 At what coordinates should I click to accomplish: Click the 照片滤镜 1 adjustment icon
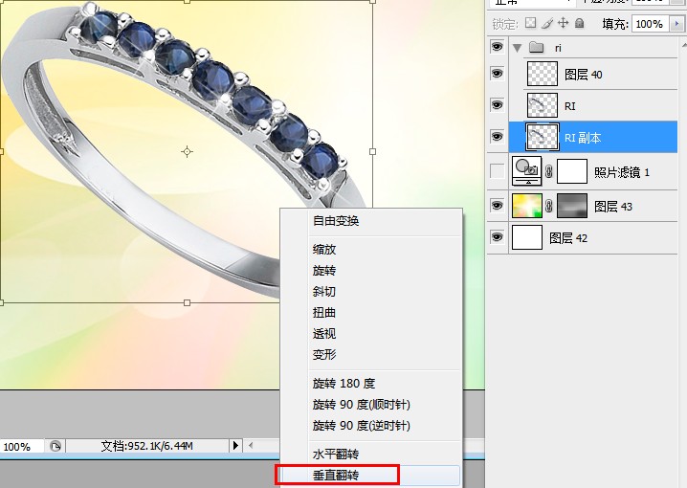click(x=526, y=171)
